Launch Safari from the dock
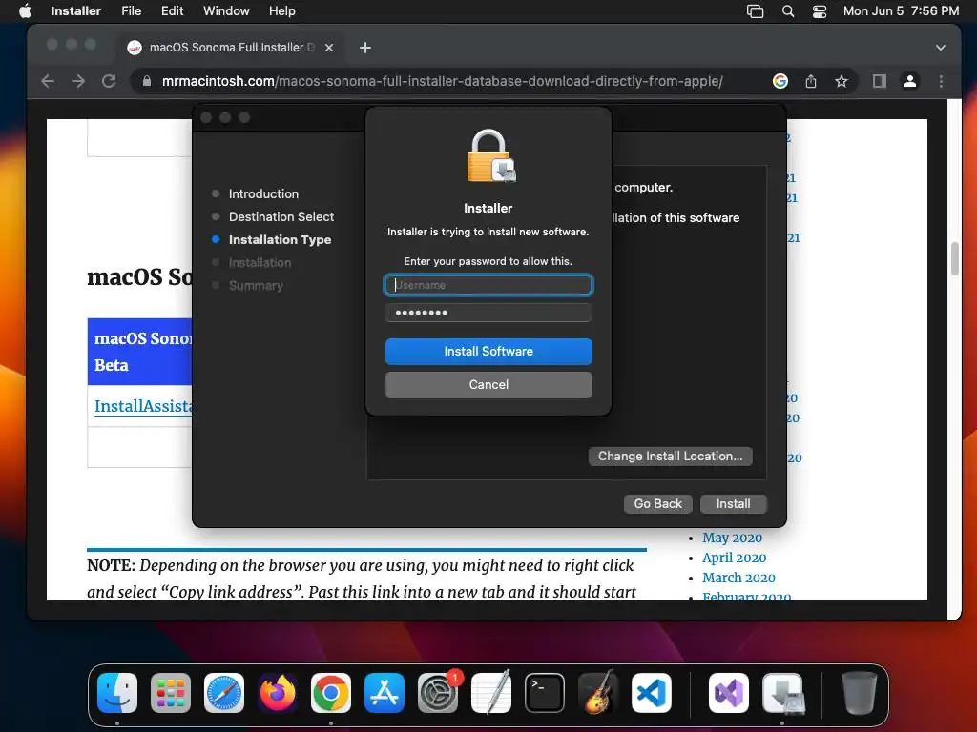This screenshot has width=977, height=732. [x=224, y=693]
